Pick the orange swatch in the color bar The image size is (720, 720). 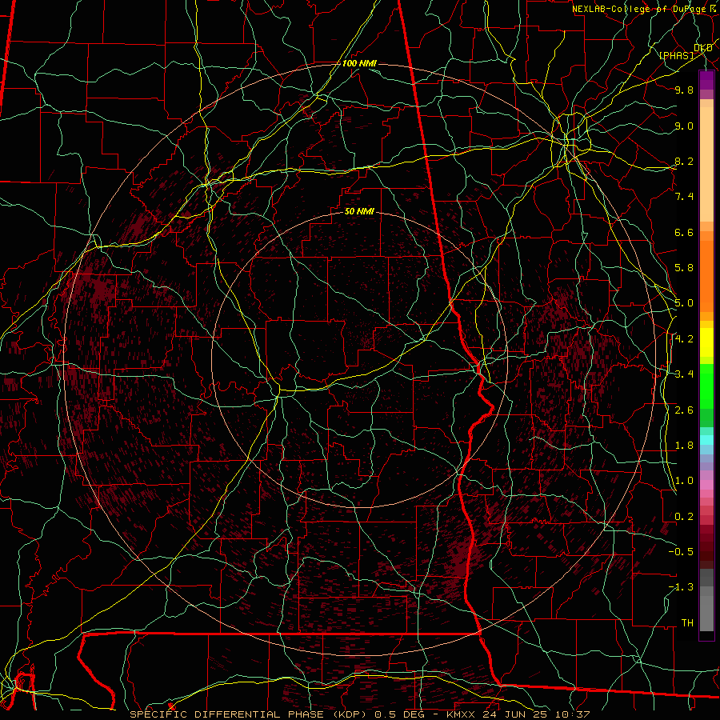point(706,277)
